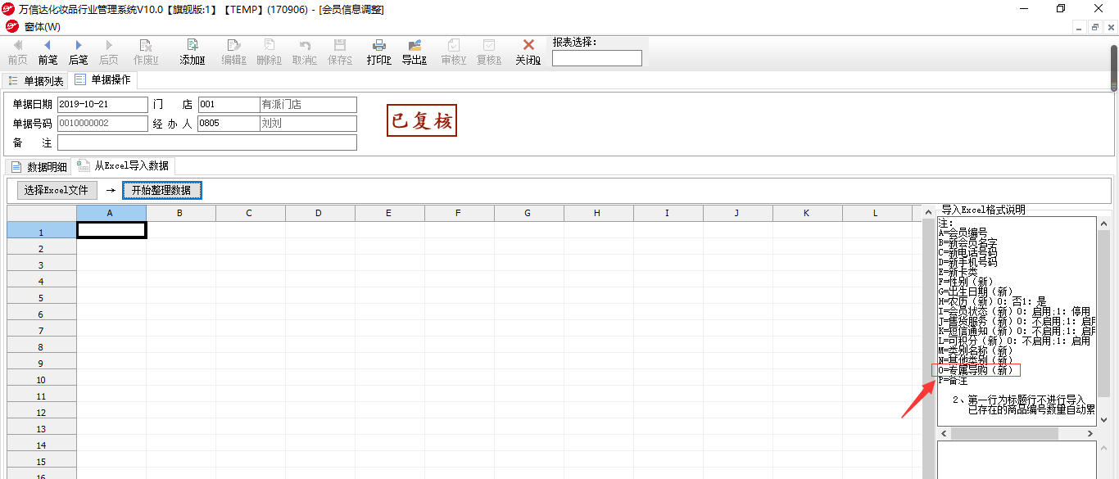Click the 选择Excel文件 button
The width and height of the screenshot is (1119, 479).
[x=57, y=190]
